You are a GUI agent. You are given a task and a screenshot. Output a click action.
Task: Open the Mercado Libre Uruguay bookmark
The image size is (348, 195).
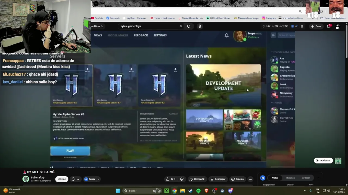[247, 18]
